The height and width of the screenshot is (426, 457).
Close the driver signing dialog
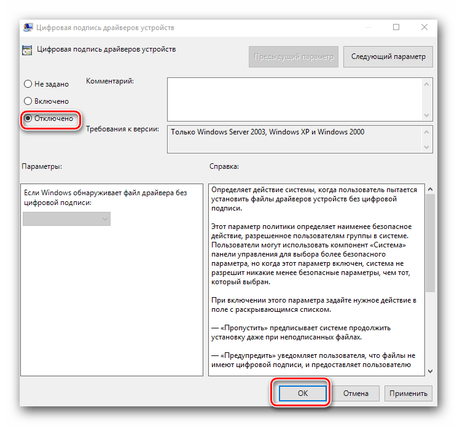(424, 28)
